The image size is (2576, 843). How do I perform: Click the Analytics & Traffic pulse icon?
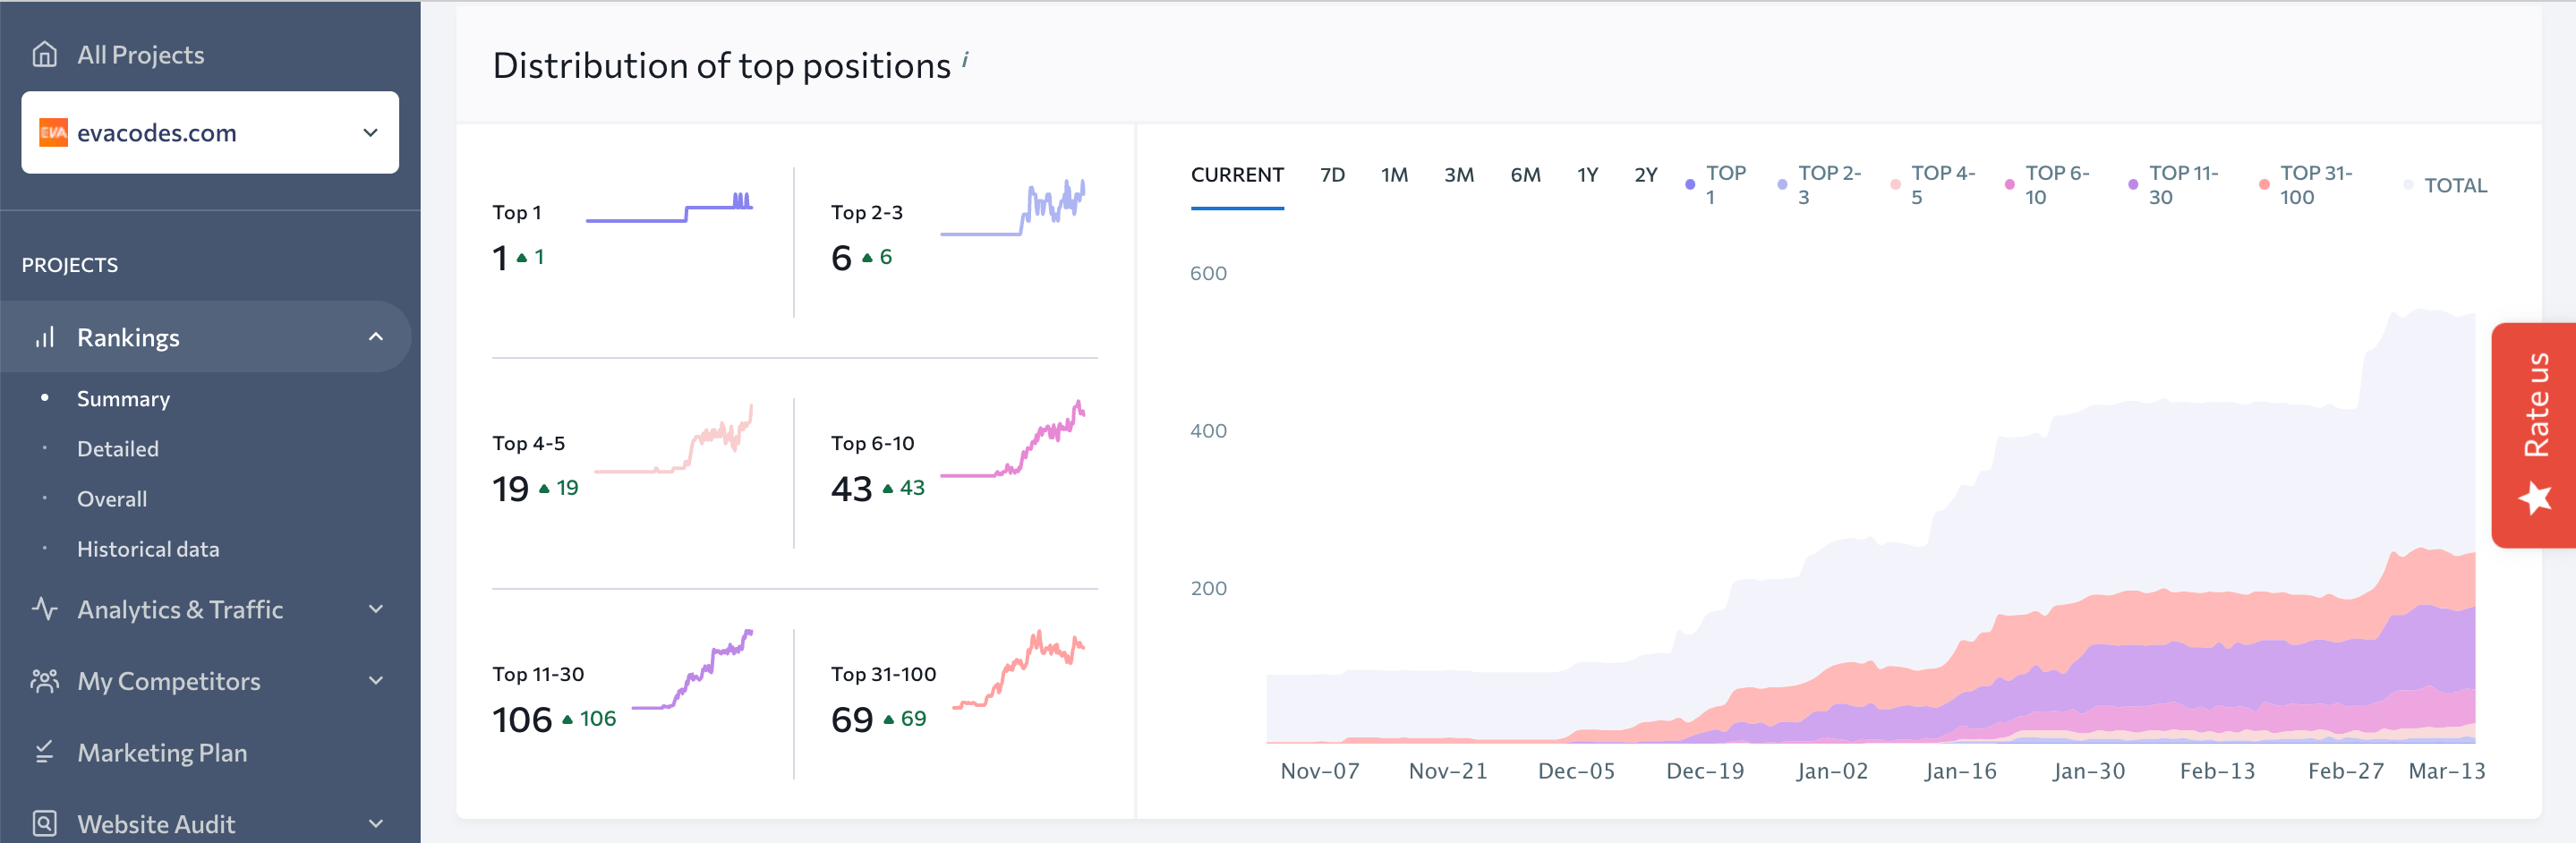(x=45, y=609)
